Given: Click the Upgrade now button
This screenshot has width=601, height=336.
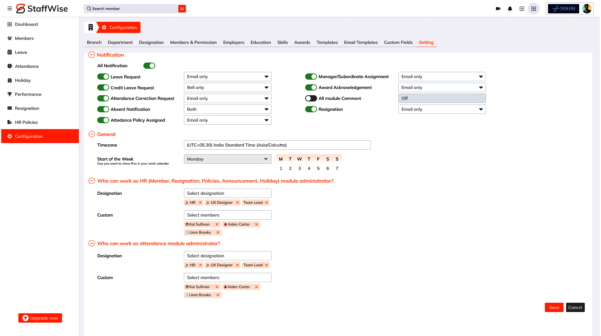Looking at the screenshot, I should click(40, 318).
